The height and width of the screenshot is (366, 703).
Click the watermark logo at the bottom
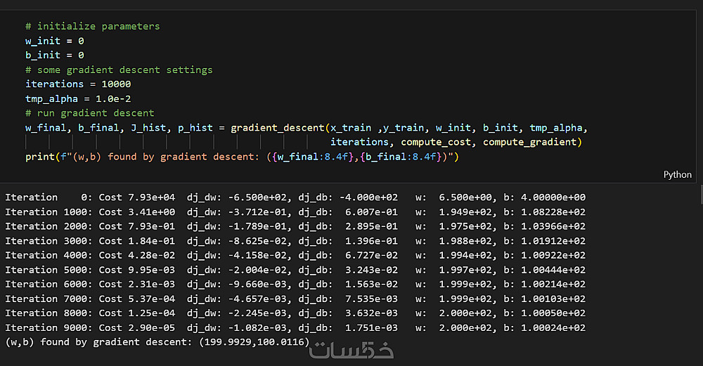pos(352,350)
